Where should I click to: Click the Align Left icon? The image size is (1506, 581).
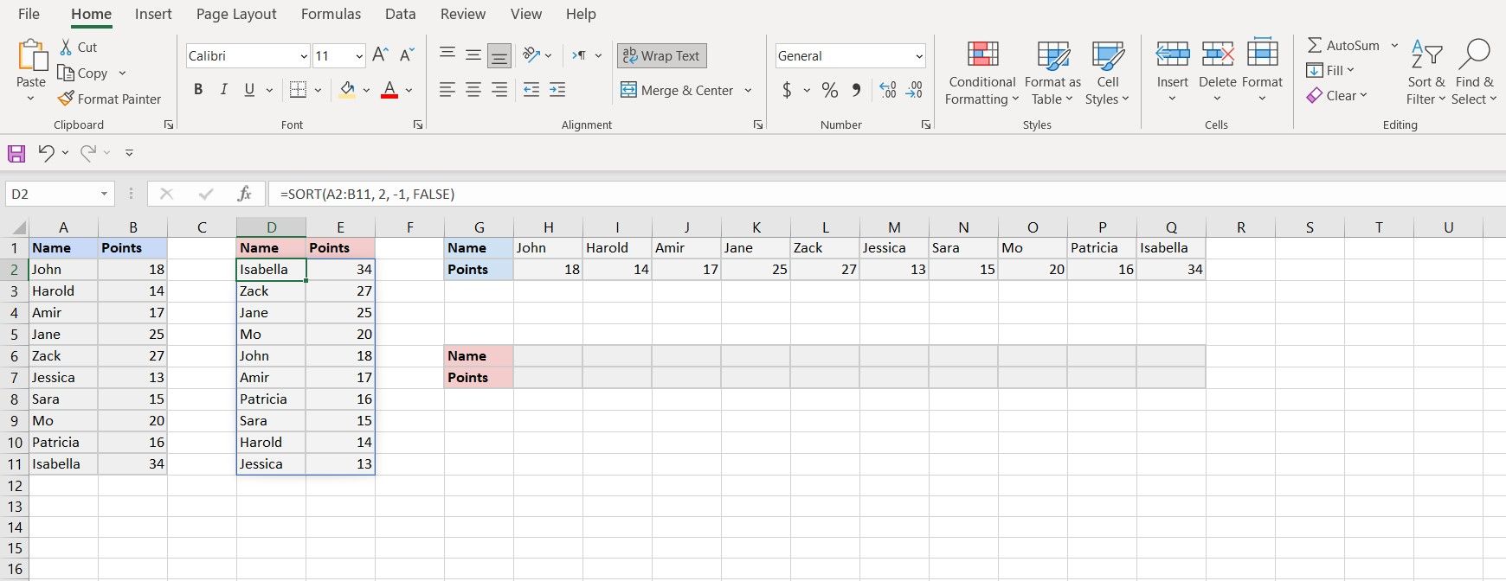click(447, 90)
